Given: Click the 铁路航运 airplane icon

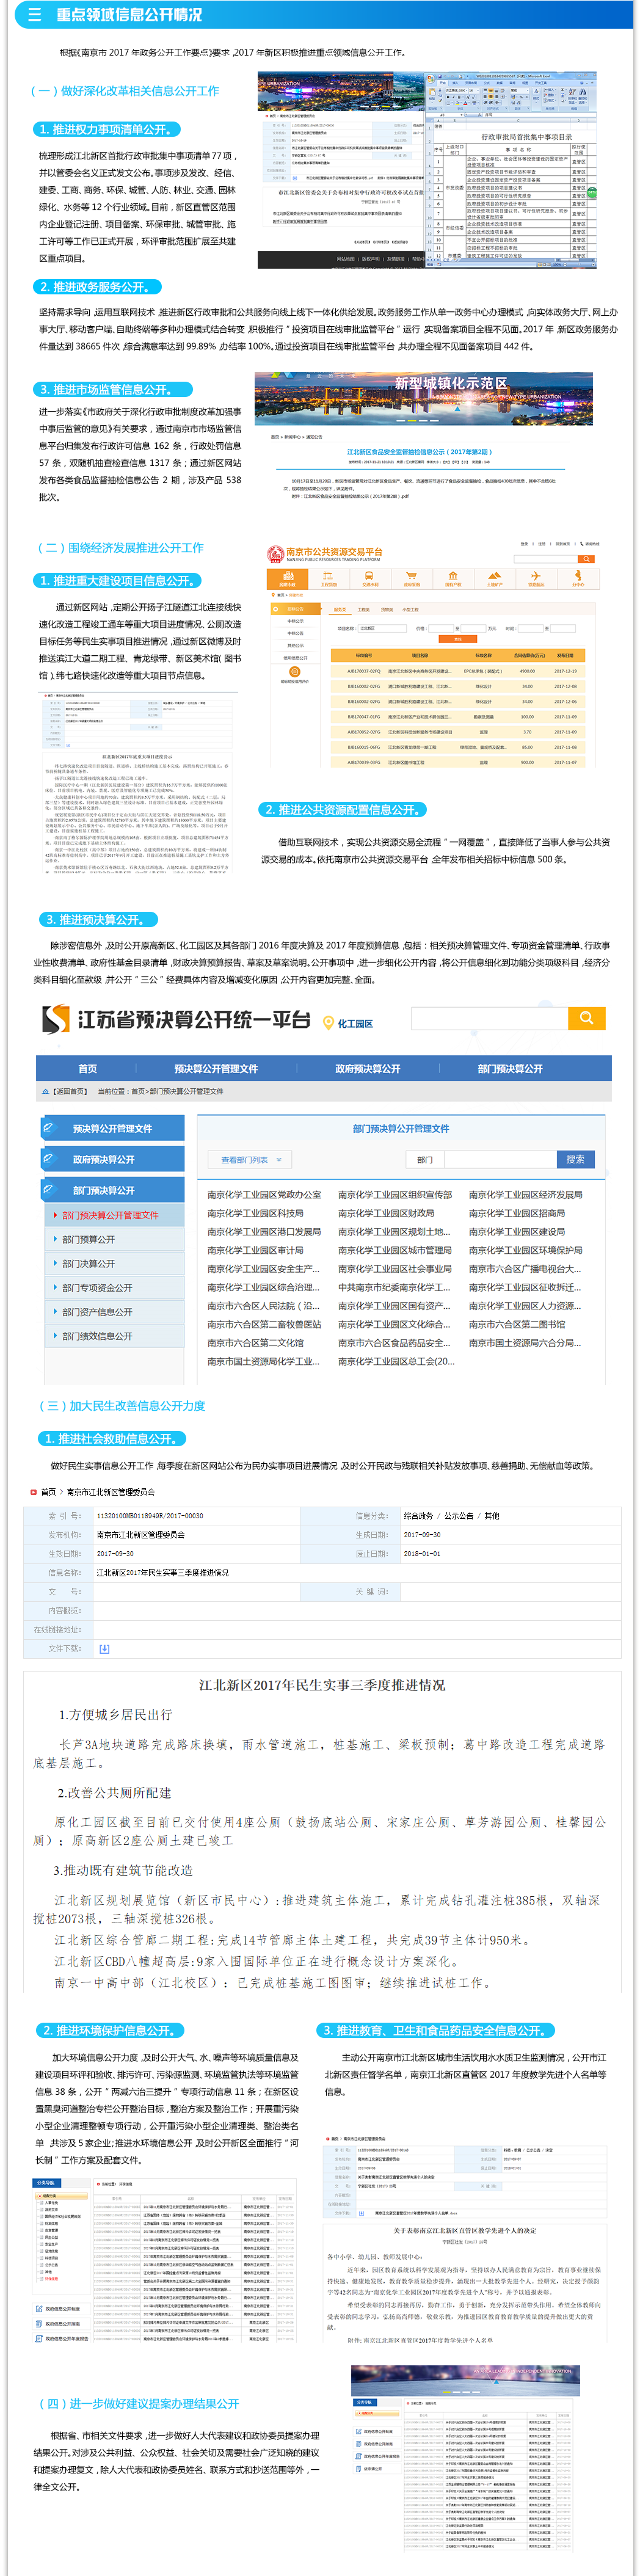Looking at the screenshot, I should [535, 577].
